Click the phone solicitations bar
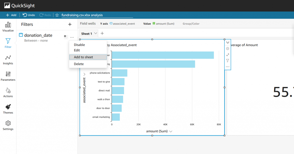294x154 pixels. tap(120, 73)
